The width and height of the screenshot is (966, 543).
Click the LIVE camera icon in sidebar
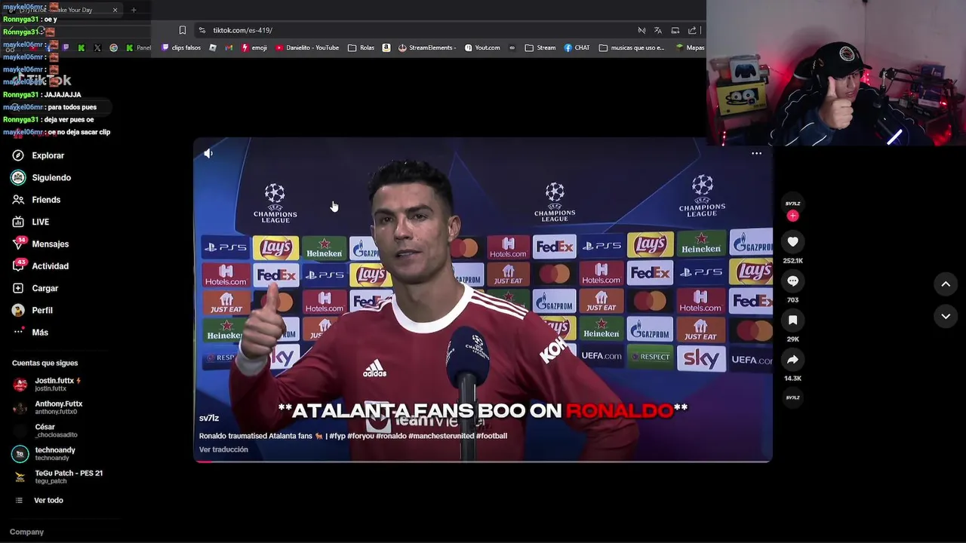click(18, 222)
